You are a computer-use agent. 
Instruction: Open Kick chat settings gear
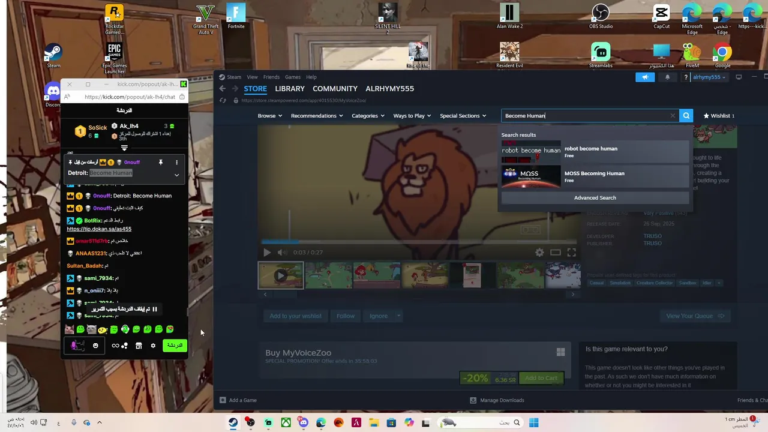click(x=153, y=346)
